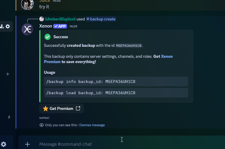Click the iiAmberiiBaylissii username
The height and width of the screenshot is (149, 225).
(x=60, y=19)
